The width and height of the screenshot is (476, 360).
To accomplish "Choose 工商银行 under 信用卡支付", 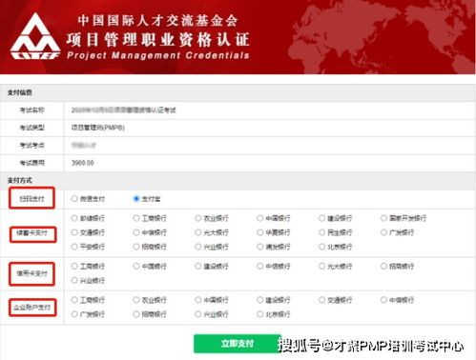I will coord(74,266).
